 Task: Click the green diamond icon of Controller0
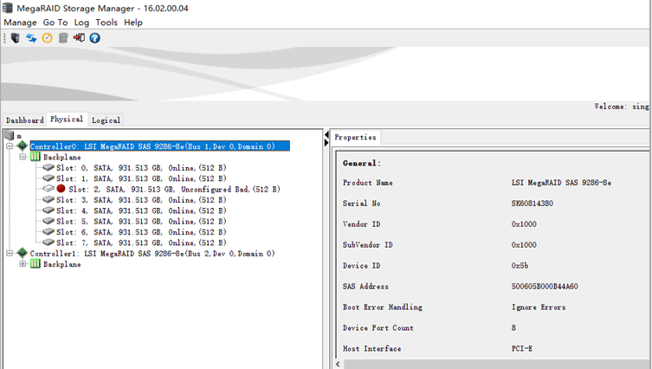(22, 146)
